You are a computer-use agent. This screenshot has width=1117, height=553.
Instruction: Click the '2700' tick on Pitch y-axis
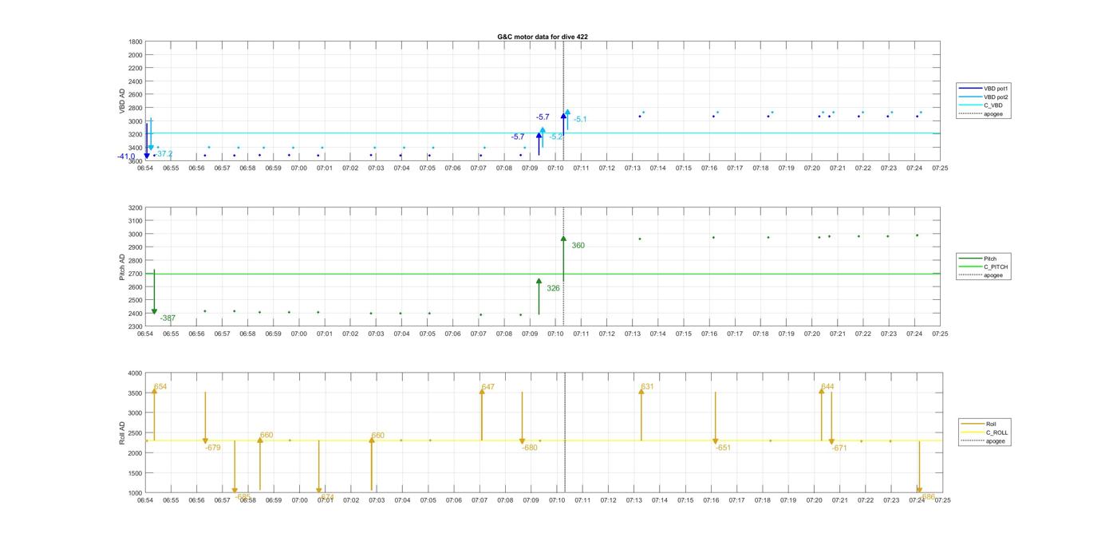(x=136, y=274)
